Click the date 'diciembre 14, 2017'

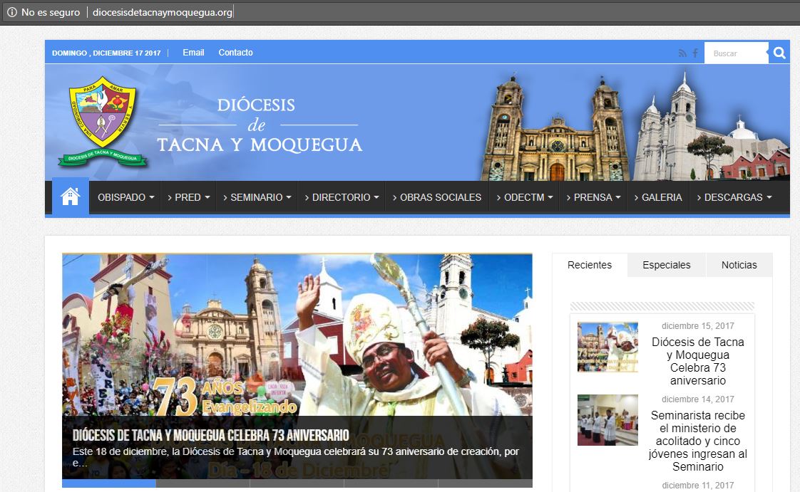click(698, 399)
